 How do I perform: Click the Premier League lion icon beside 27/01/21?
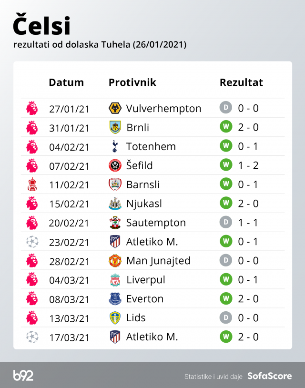[x=32, y=108]
